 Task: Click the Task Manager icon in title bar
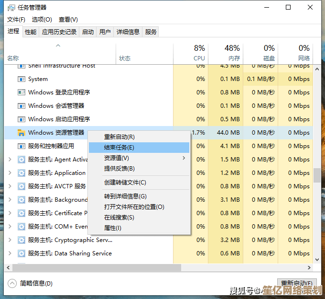click(x=11, y=8)
